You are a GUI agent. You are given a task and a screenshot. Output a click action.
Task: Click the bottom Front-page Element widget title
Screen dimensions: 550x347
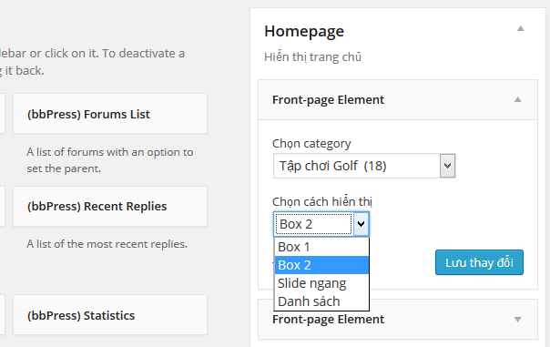coord(328,320)
